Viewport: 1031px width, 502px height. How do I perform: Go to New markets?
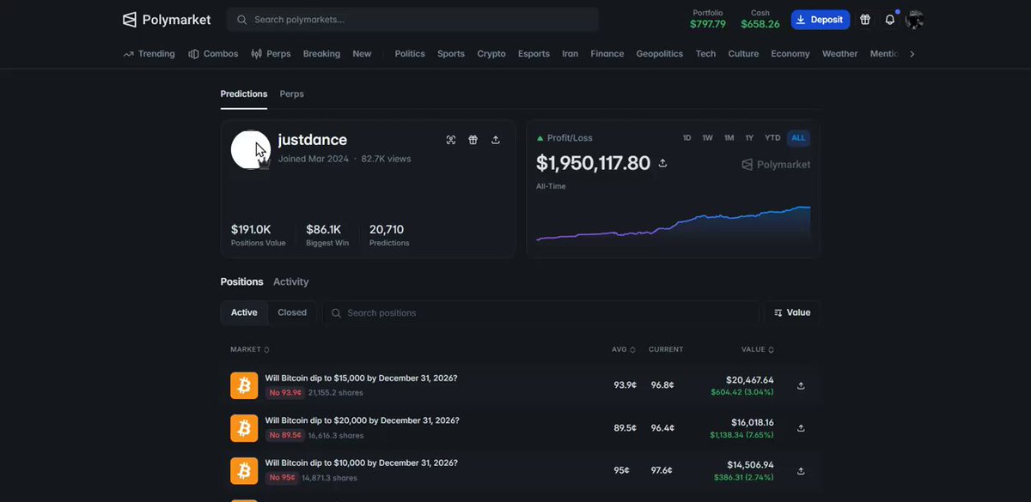[x=362, y=53]
